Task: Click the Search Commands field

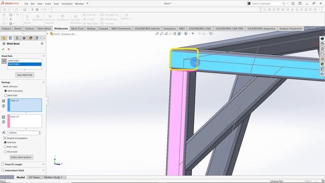Action: (x=266, y=4)
